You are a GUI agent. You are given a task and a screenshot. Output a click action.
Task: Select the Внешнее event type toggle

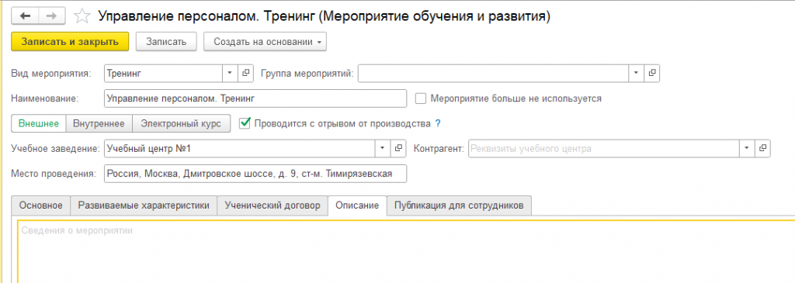[x=39, y=123]
